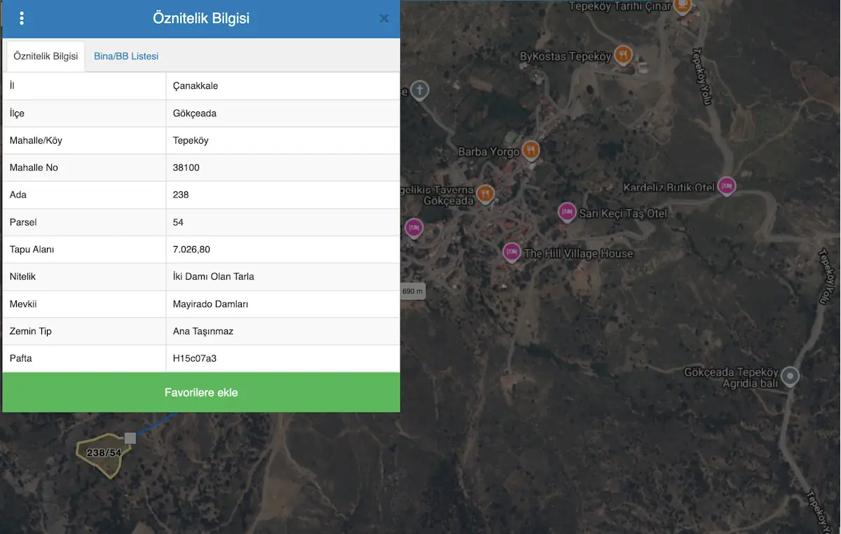Viewport: 841px width, 534px height.
Task: Click the Sarı Keçi Taş Otel map label
Action: pyautogui.click(x=623, y=213)
